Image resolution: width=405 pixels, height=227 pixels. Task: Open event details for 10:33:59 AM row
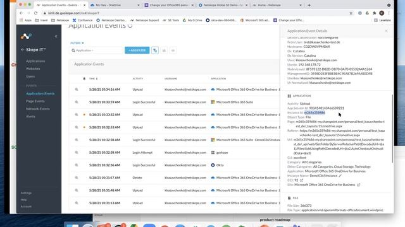77,102
